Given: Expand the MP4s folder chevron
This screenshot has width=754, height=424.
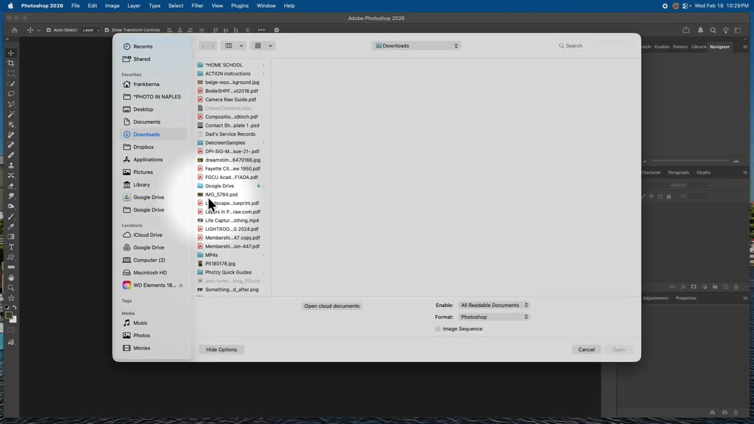Looking at the screenshot, I should pyautogui.click(x=263, y=255).
